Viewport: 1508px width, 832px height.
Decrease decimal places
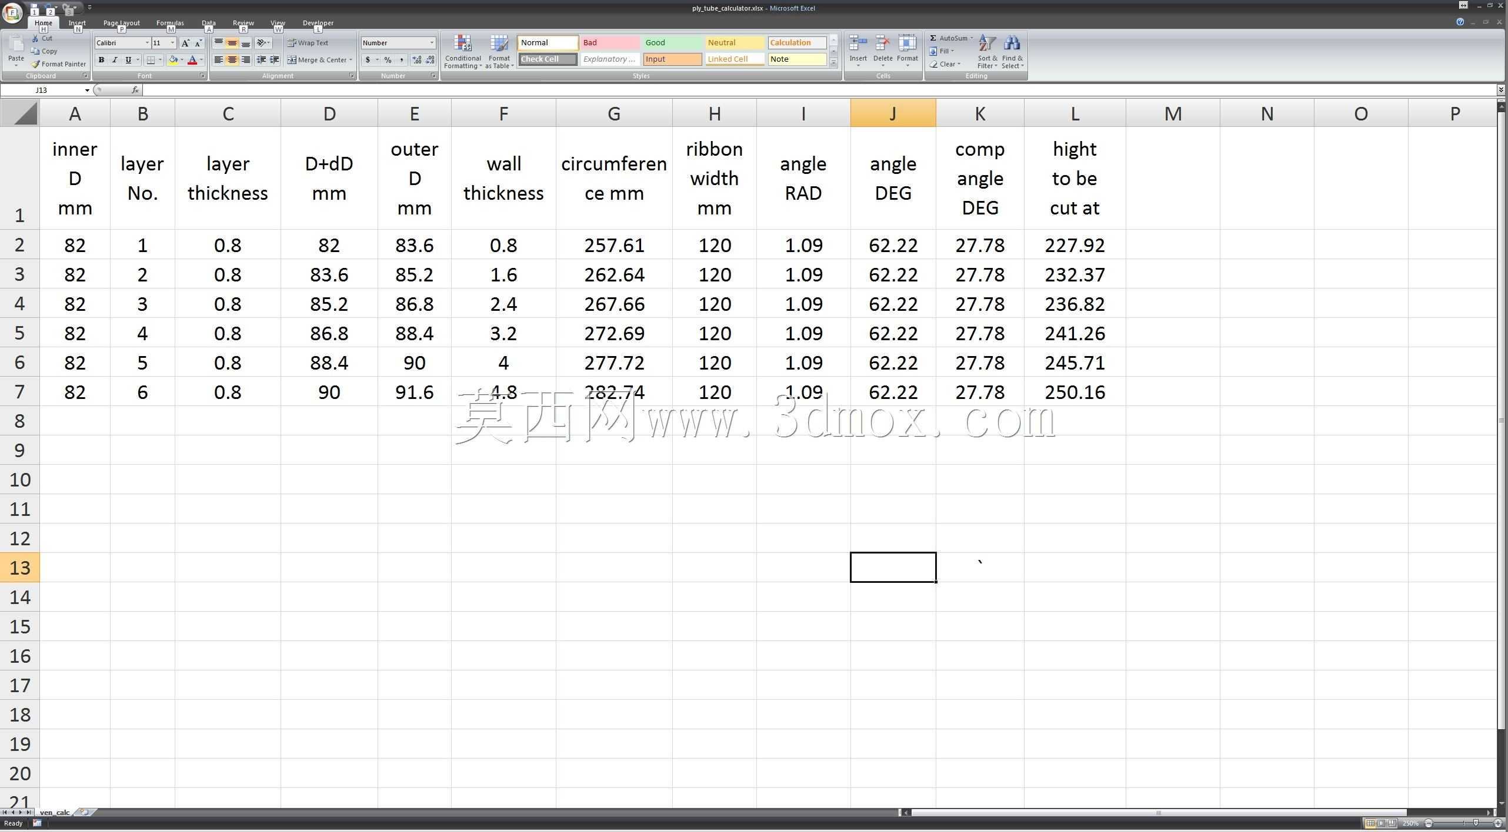pos(430,60)
